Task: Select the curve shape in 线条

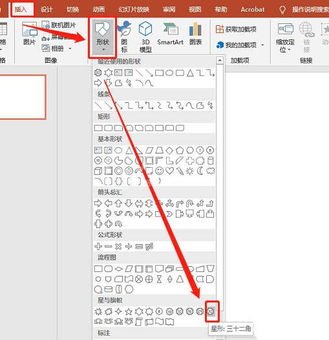Action: click(x=190, y=106)
